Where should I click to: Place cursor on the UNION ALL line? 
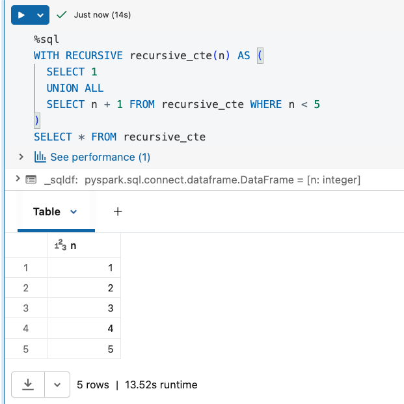[75, 88]
